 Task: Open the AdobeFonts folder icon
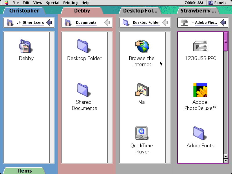[200, 133]
